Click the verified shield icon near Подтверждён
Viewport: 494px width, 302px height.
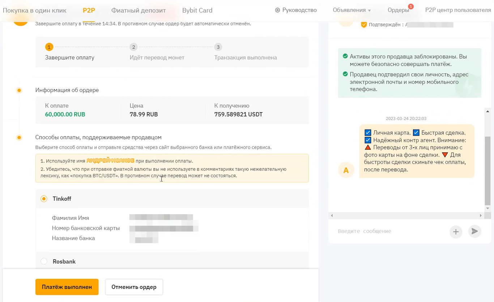pos(364,25)
